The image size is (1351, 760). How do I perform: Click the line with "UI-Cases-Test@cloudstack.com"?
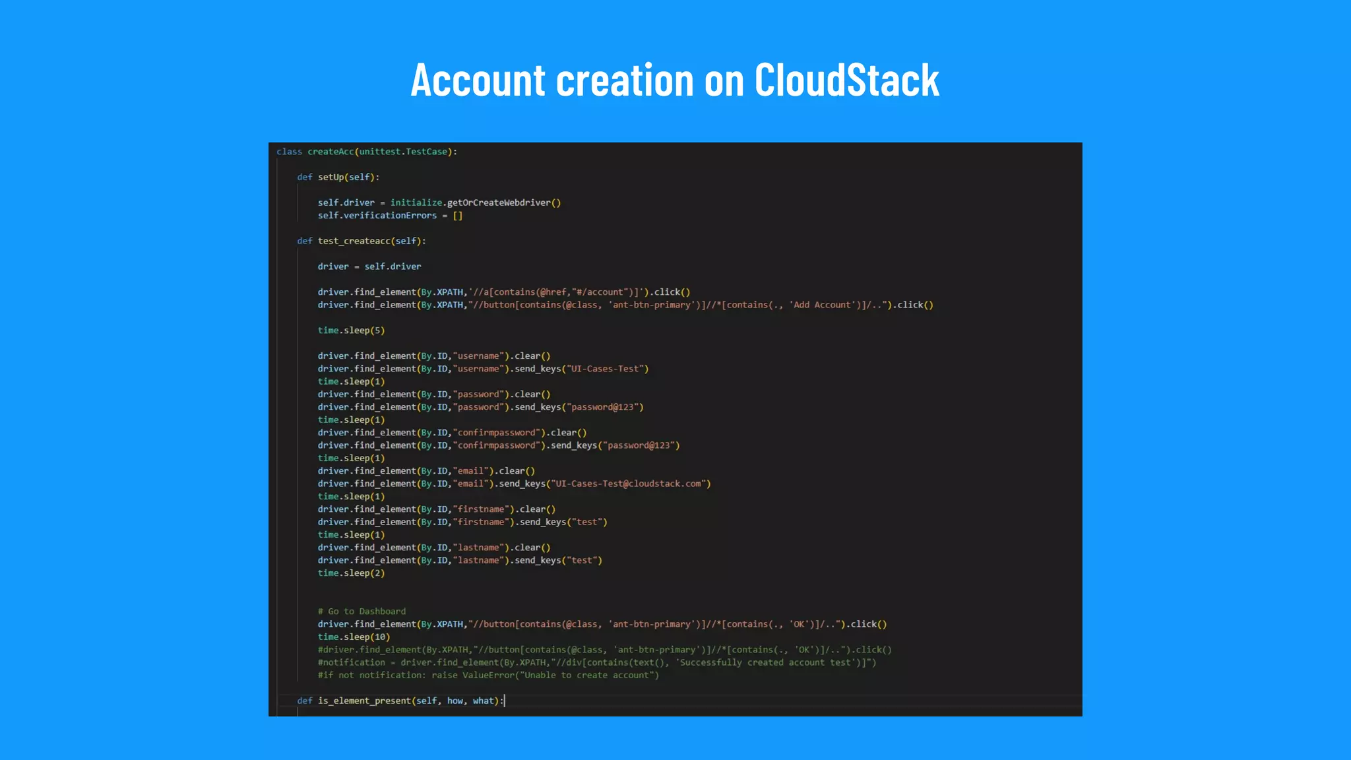point(514,484)
